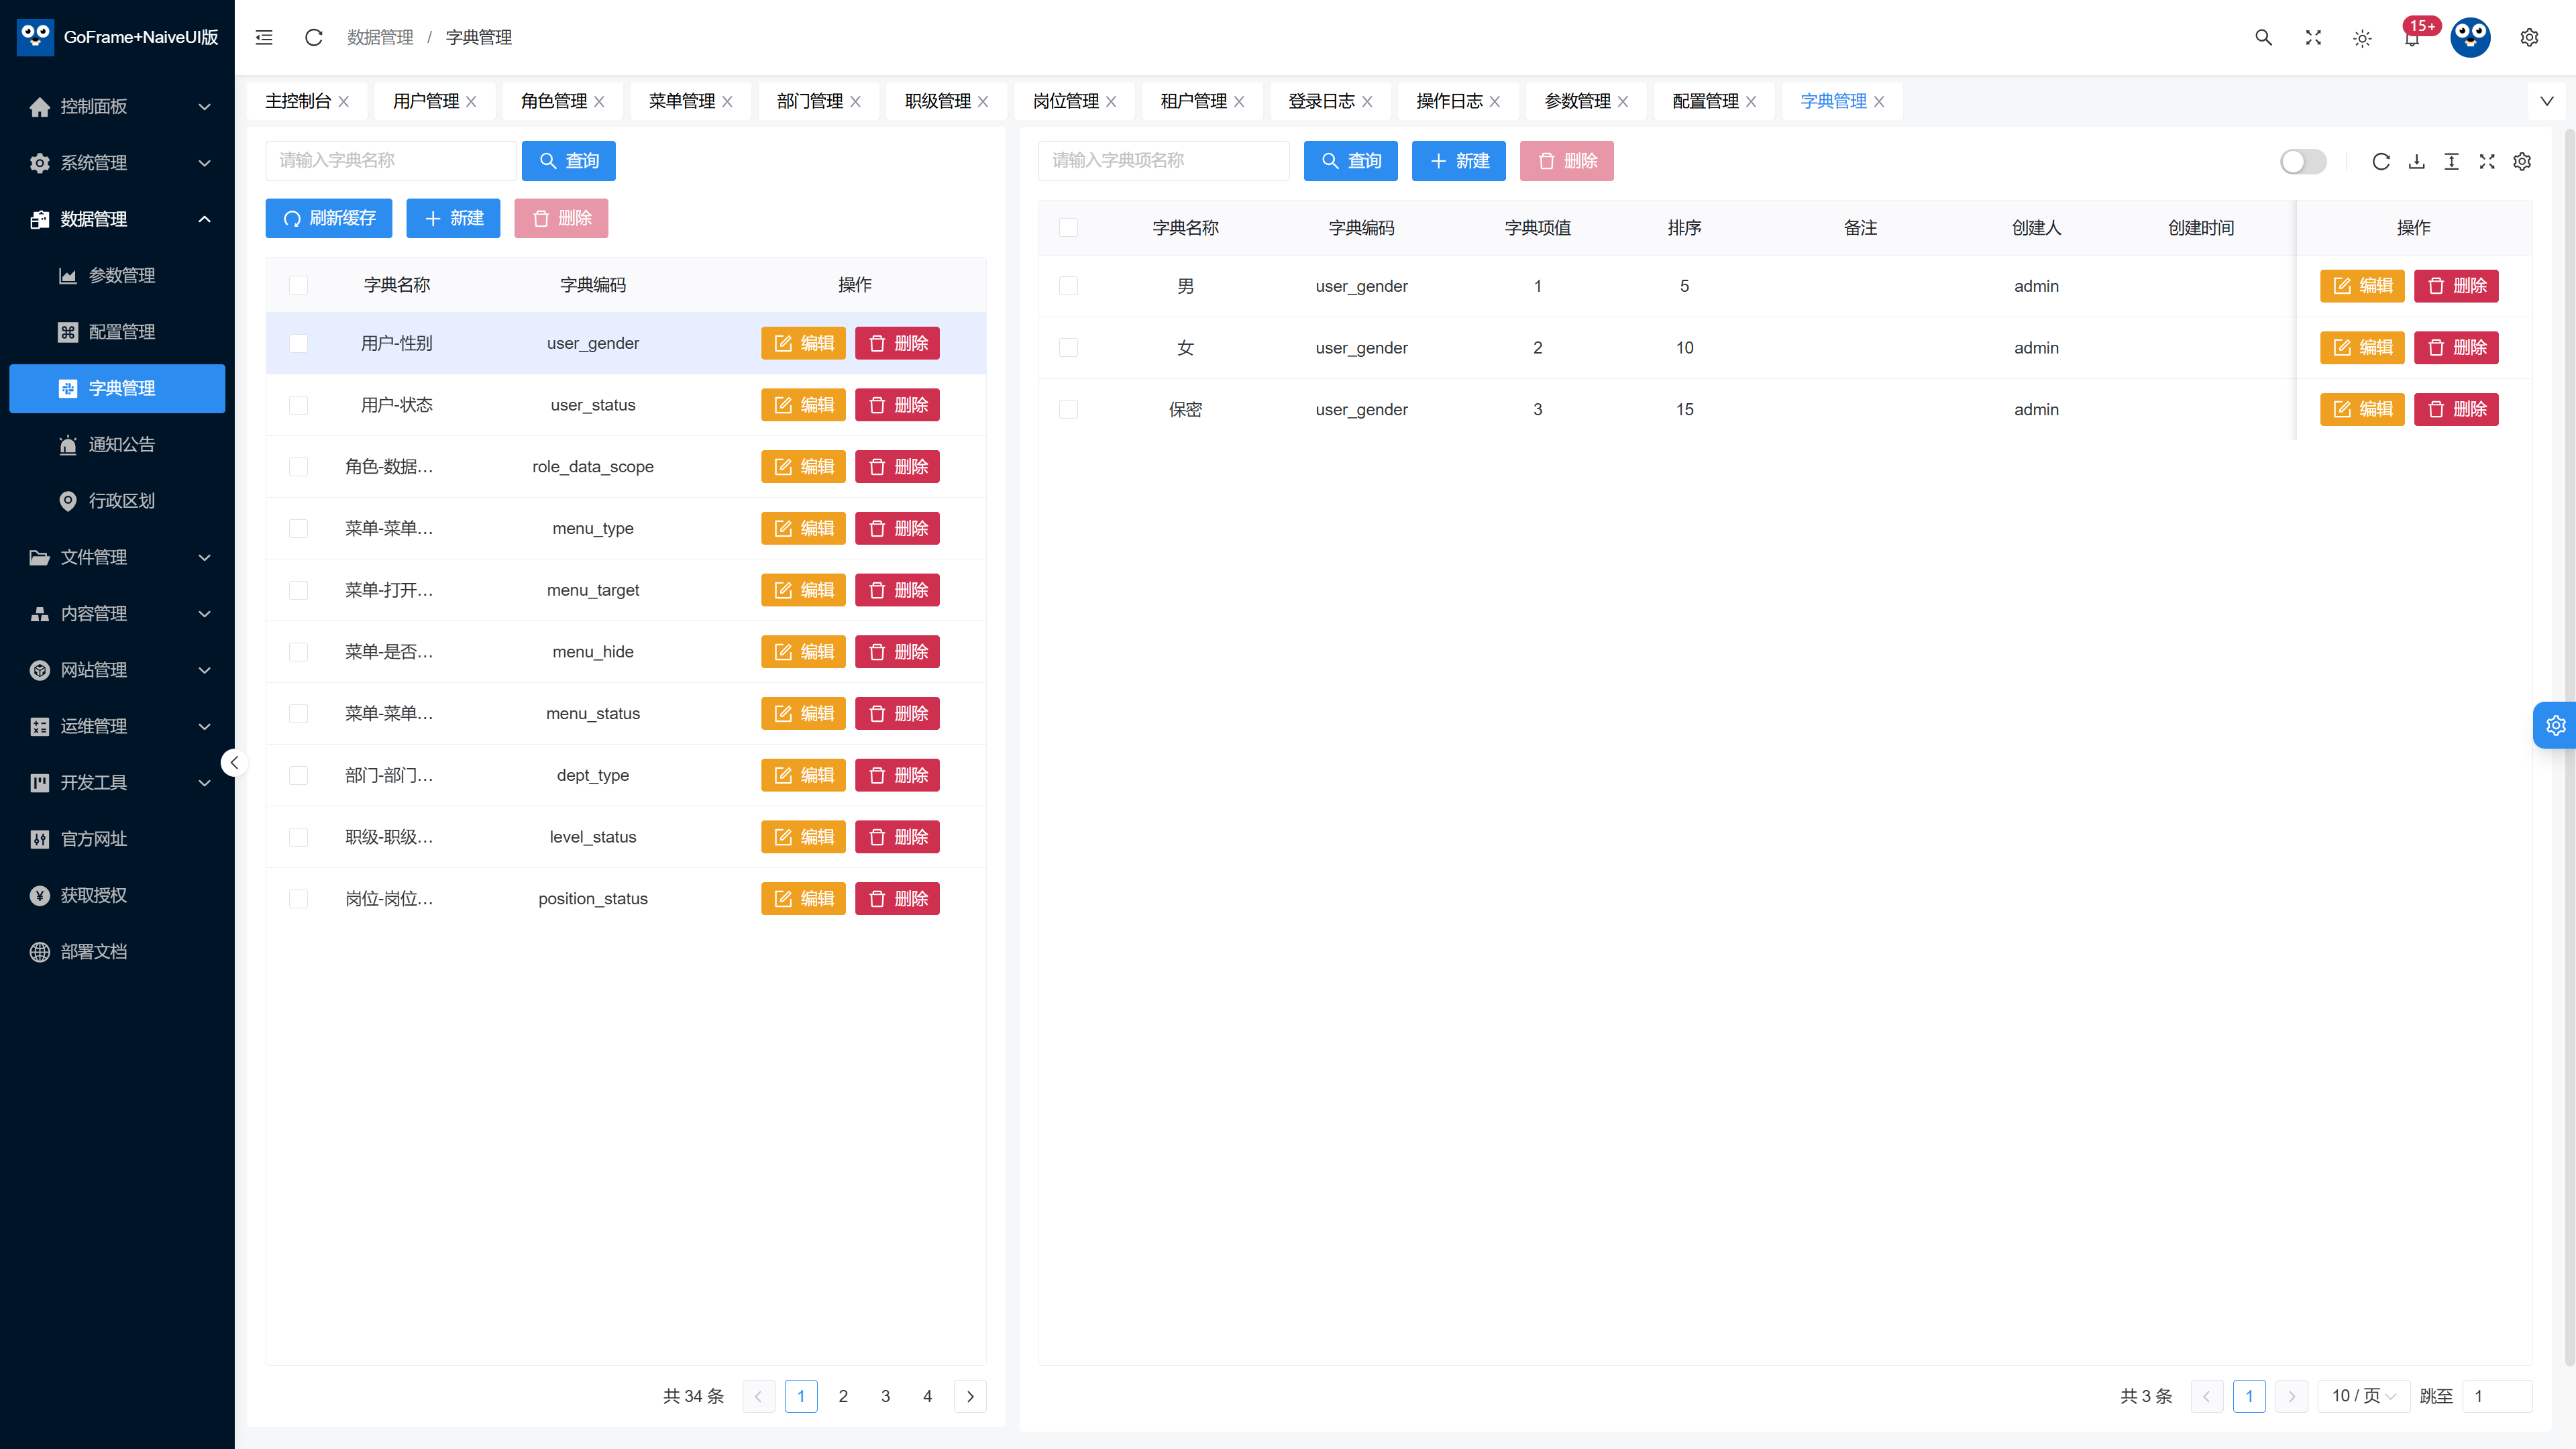Collapse the sidebar with the menu fold icon
The image size is (2576, 1449).
pyautogui.click(x=264, y=37)
